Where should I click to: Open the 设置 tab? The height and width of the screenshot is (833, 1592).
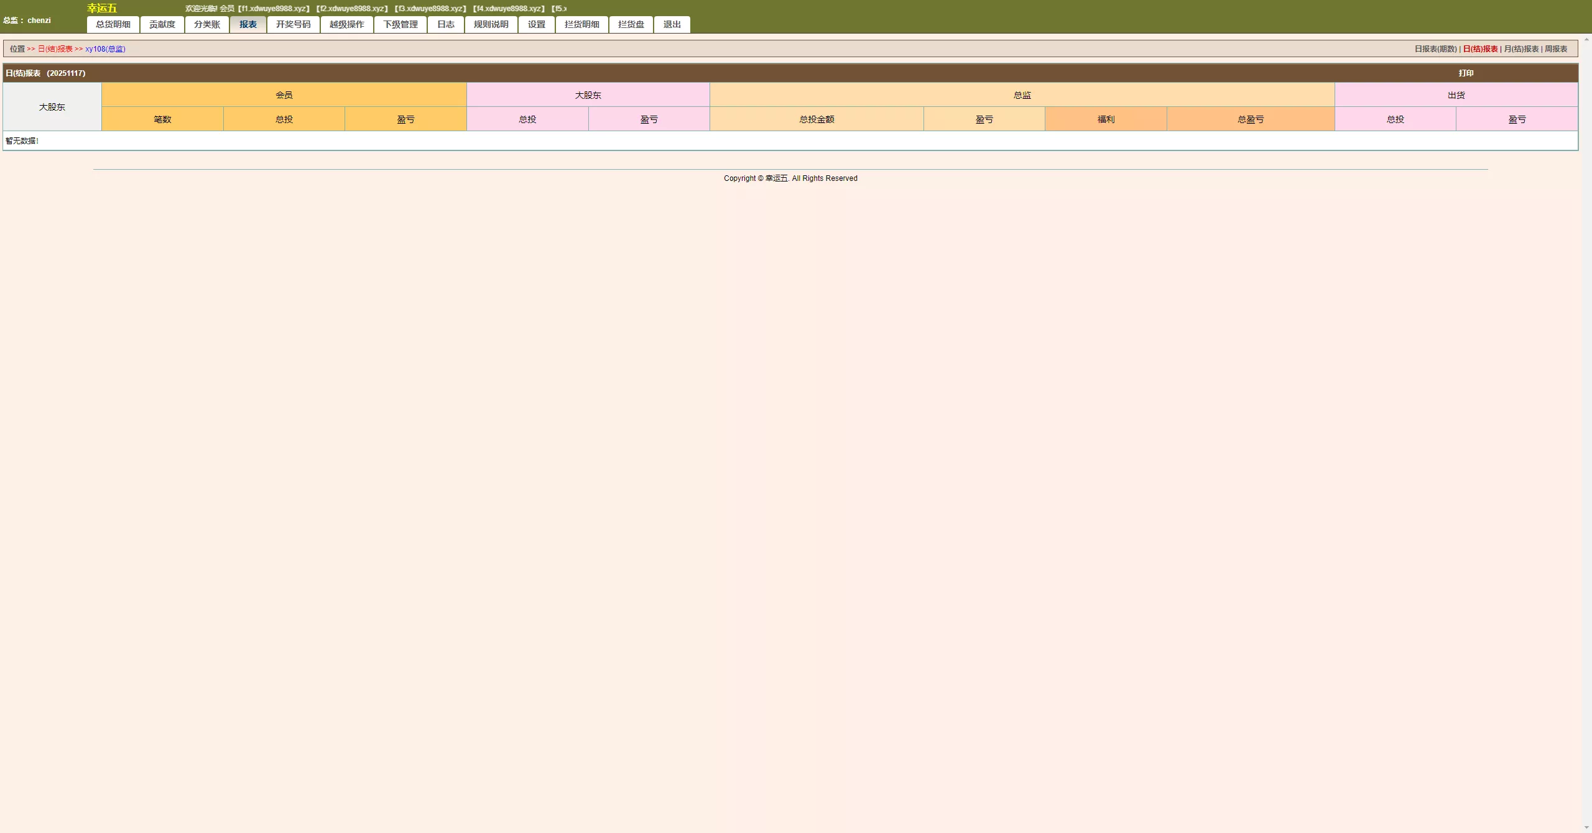coord(537,24)
